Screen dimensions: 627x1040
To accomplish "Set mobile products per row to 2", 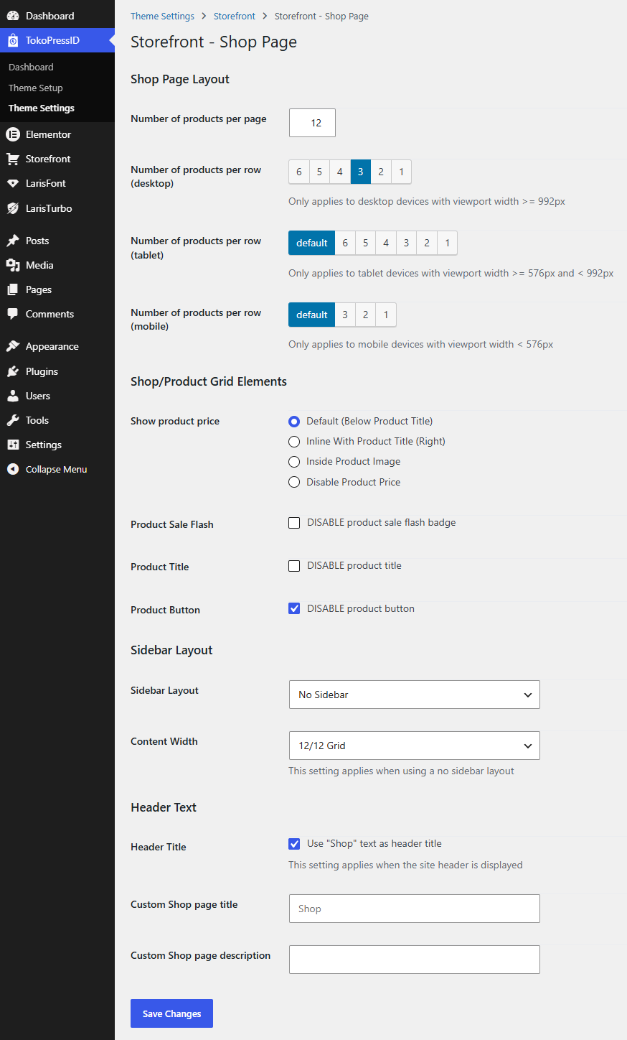I will 365,315.
